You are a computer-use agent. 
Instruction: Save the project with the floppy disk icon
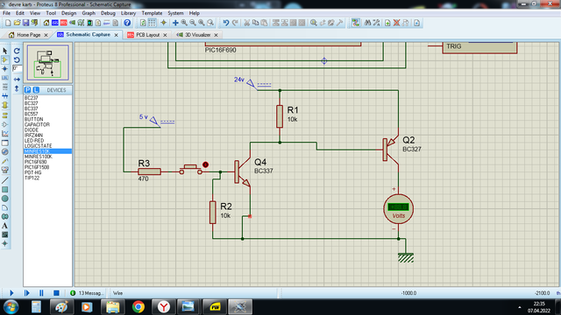pos(25,23)
